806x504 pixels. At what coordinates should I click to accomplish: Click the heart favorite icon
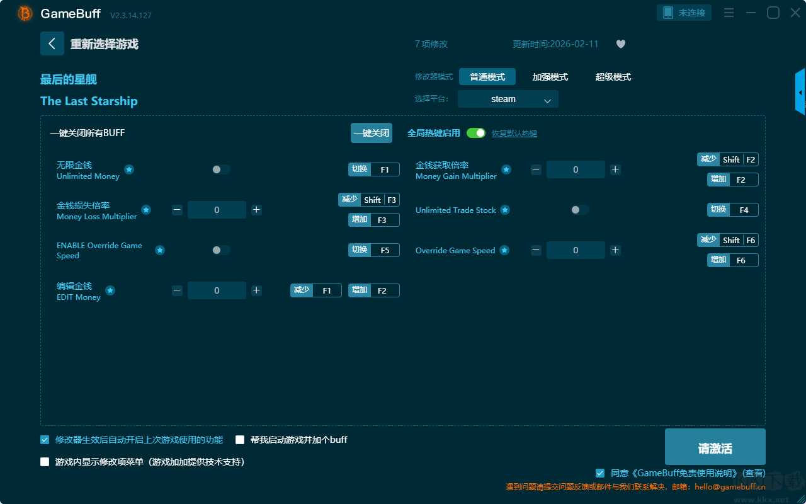pos(621,44)
